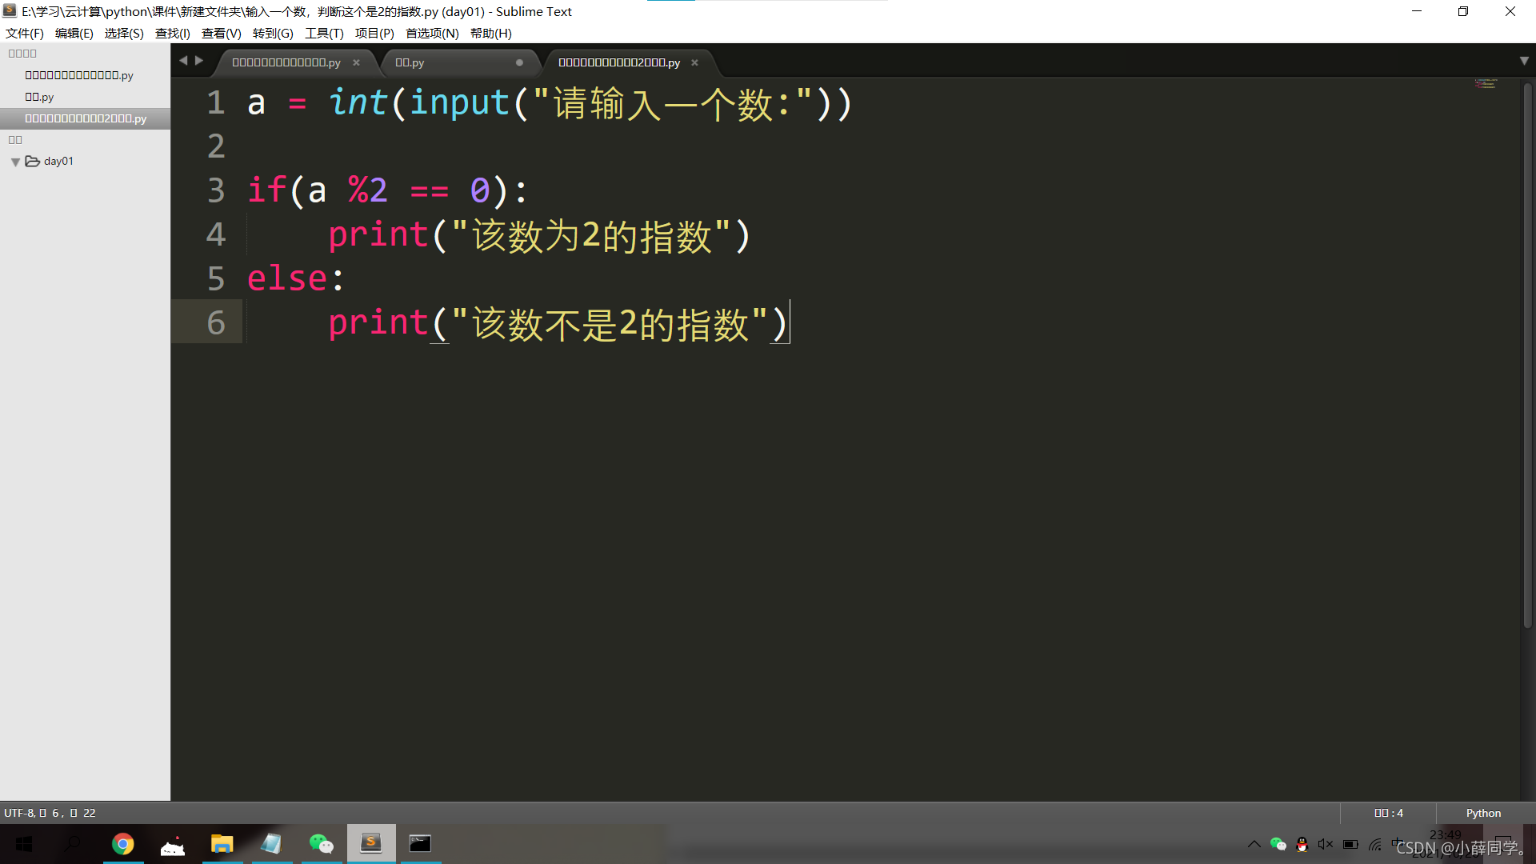1536x864 pixels.
Task: Open the 文件(F) menu
Action: 25,33
